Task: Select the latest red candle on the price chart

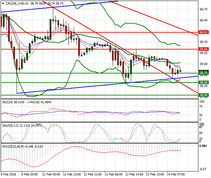Action: pyautogui.click(x=180, y=71)
